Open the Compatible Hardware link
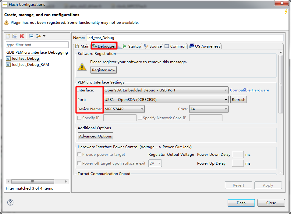The image size is (291, 214). click(250, 90)
